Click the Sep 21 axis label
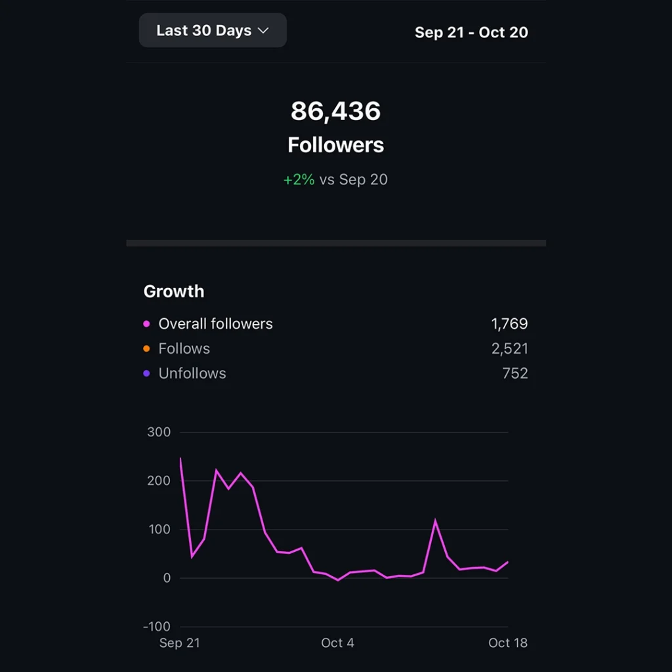Image resolution: width=672 pixels, height=672 pixels. (179, 643)
